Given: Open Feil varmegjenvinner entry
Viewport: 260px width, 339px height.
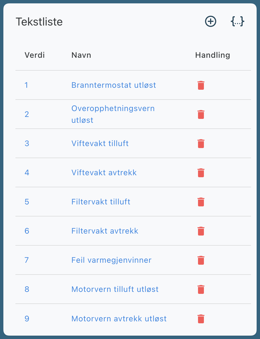Looking at the screenshot, I should coord(111,260).
